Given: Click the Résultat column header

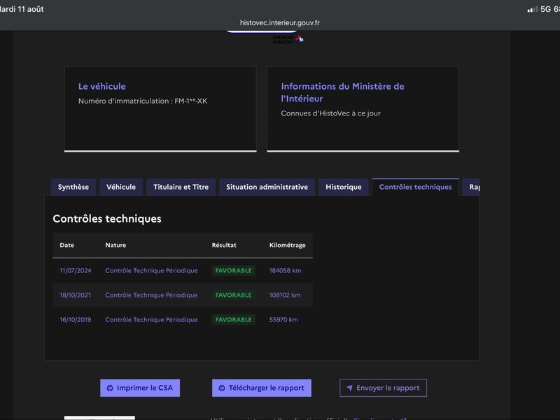Looking at the screenshot, I should tap(224, 246).
